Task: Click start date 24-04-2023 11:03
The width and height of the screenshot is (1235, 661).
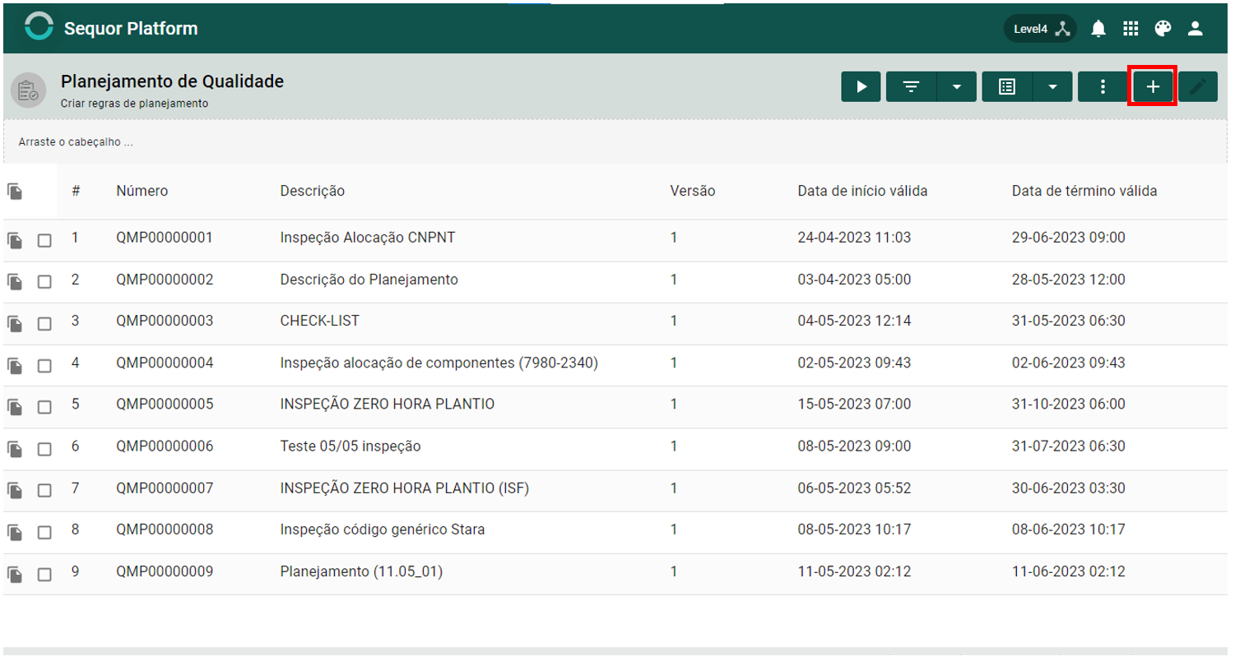Action: 854,238
